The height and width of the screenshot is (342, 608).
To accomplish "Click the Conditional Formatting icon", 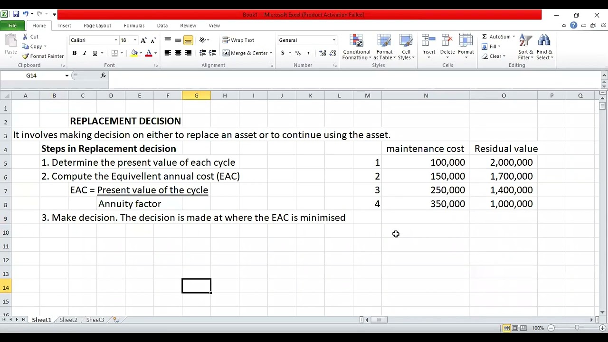I will [356, 41].
